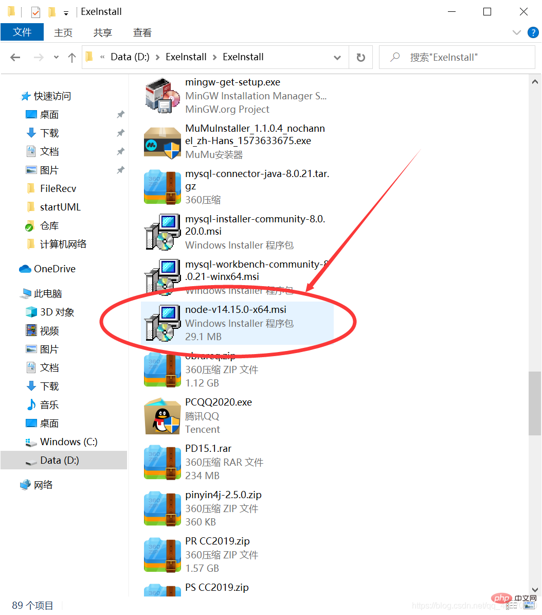Click the pinyin4j-2.5.0.zip file name
The width and height of the screenshot is (542, 615).
coord(223,495)
